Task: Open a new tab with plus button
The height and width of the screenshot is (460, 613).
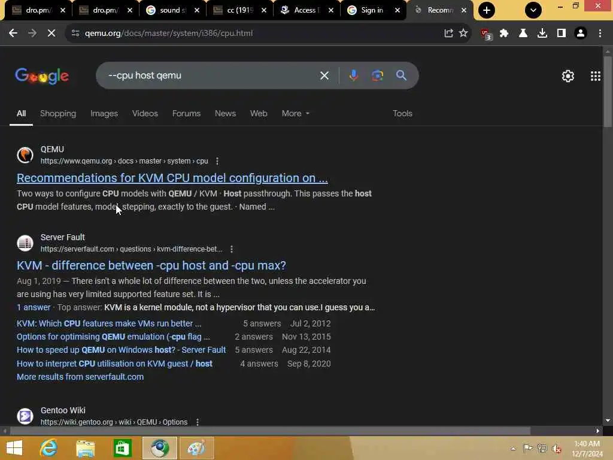Action: 486,10
